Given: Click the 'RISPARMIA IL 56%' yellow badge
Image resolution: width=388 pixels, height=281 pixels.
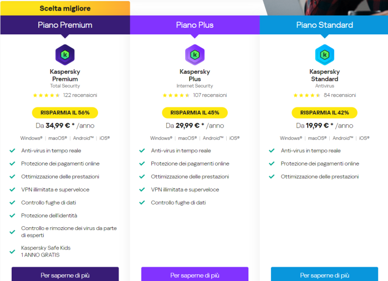Looking at the screenshot, I should point(65,113).
